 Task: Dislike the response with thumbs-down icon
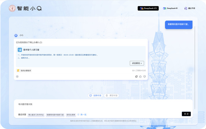click(145, 77)
